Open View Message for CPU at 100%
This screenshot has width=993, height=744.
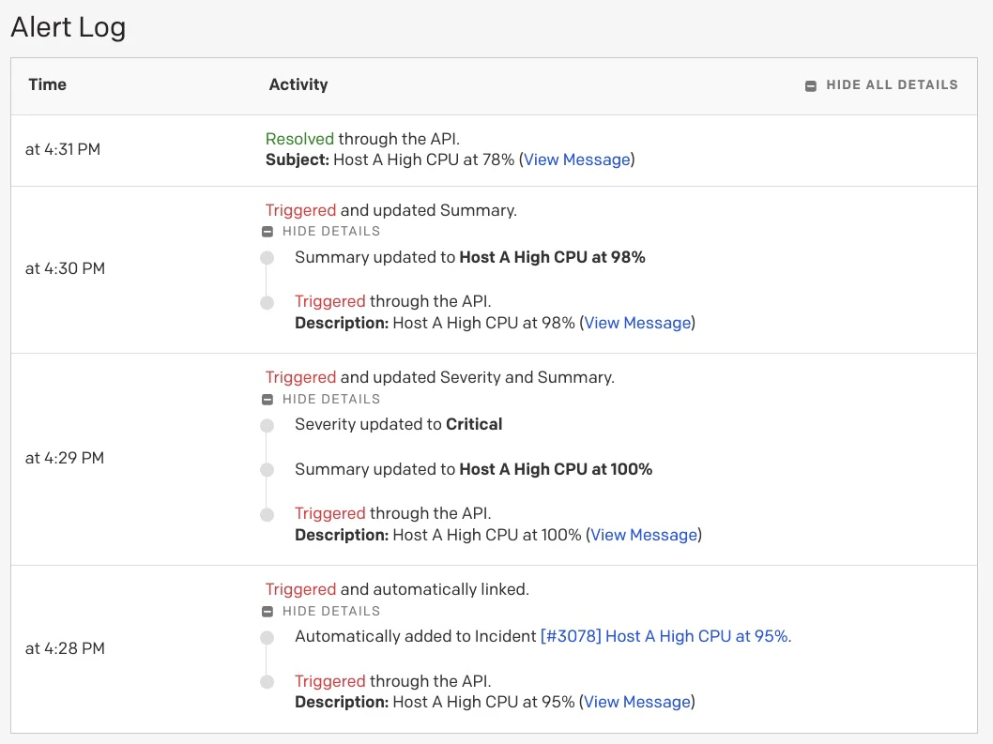point(644,535)
